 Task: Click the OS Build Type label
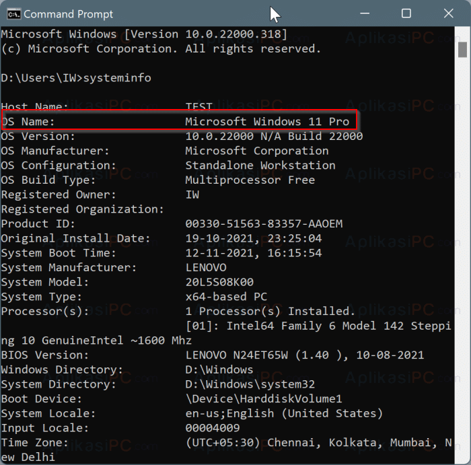click(48, 180)
